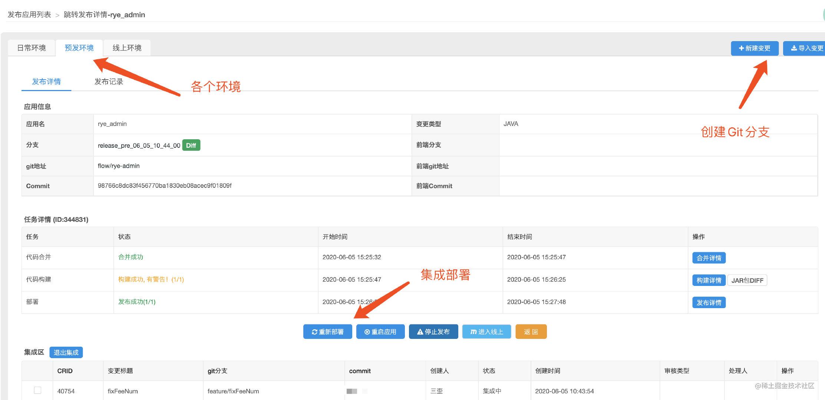This screenshot has height=400, width=825.
Task: Click the 审核类型 column header
Action: [677, 371]
